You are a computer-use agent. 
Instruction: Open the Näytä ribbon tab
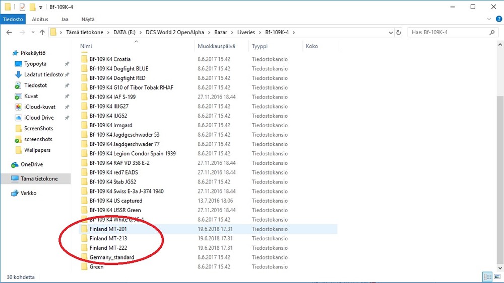[x=88, y=19]
